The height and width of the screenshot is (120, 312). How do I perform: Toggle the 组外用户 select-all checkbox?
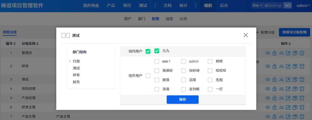point(148,76)
